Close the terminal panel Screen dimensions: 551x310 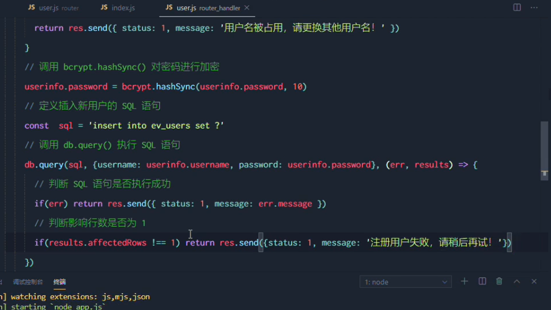pyautogui.click(x=534, y=282)
